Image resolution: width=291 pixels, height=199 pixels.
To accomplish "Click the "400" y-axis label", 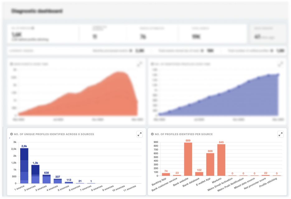I will (x=156, y=161).
